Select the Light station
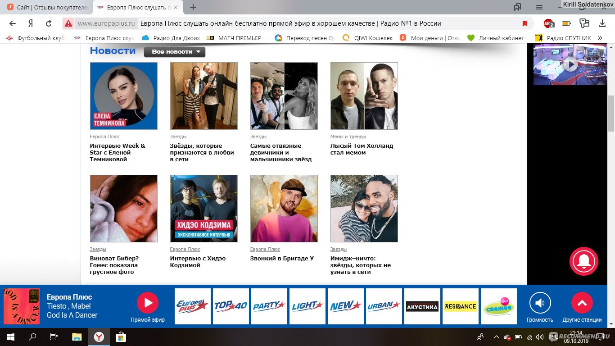The height and width of the screenshot is (346, 615). (x=307, y=306)
